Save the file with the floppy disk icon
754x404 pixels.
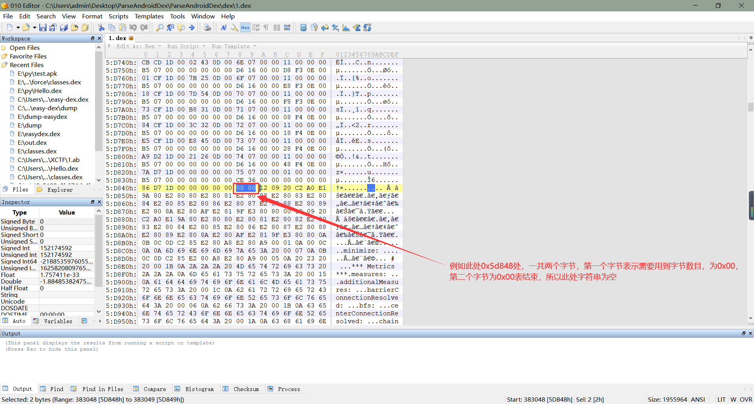43,27
